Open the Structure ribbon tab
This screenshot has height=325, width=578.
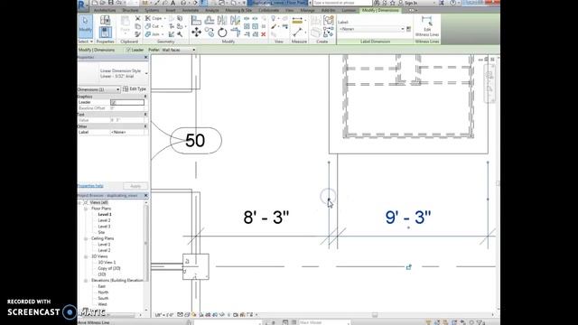pos(130,10)
